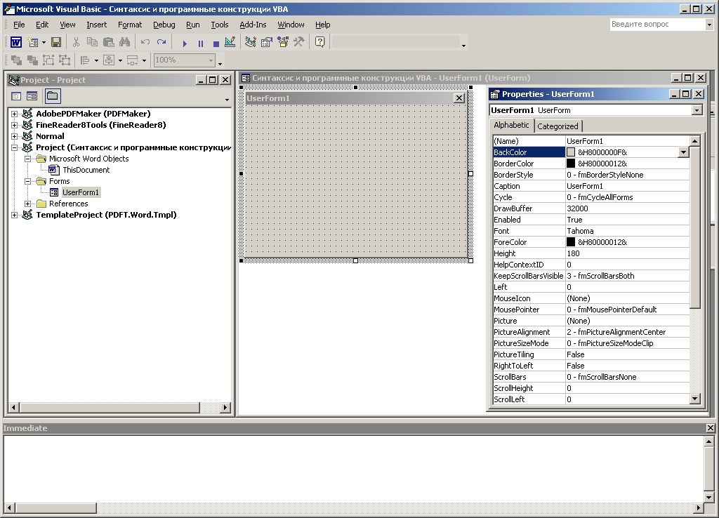Screen dimensions: 719x518
Task: Click the Align Lefts icon
Action: point(85,60)
